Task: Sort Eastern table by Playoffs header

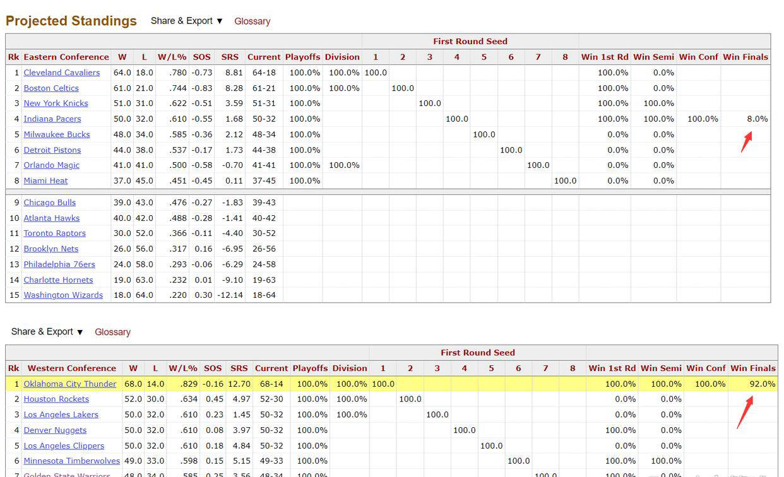Action: tap(303, 57)
